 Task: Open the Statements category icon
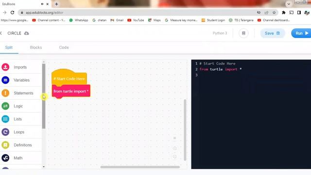(5, 93)
